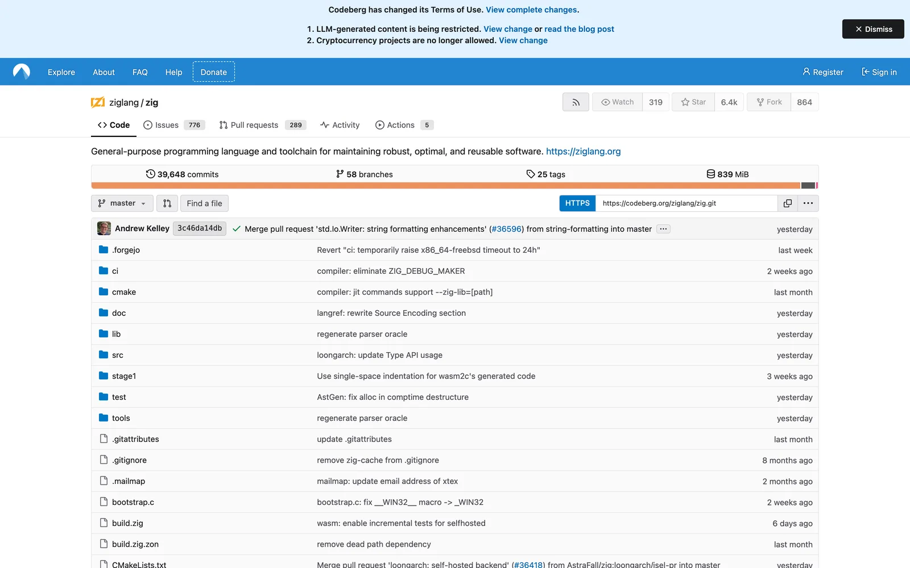Image resolution: width=910 pixels, height=568 pixels.
Task: Switch to the Code tab
Action: (x=114, y=125)
